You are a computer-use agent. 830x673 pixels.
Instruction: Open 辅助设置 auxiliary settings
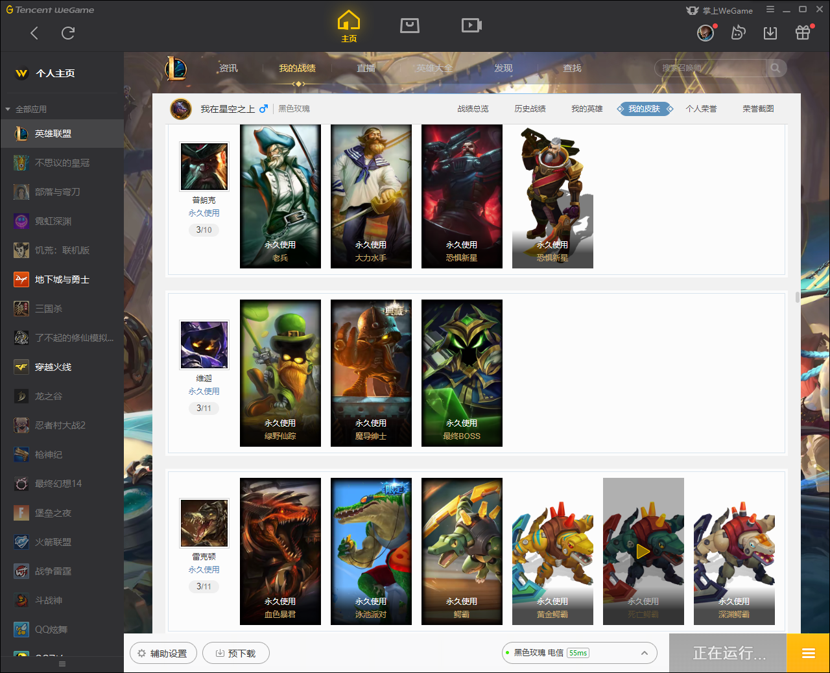(x=163, y=653)
